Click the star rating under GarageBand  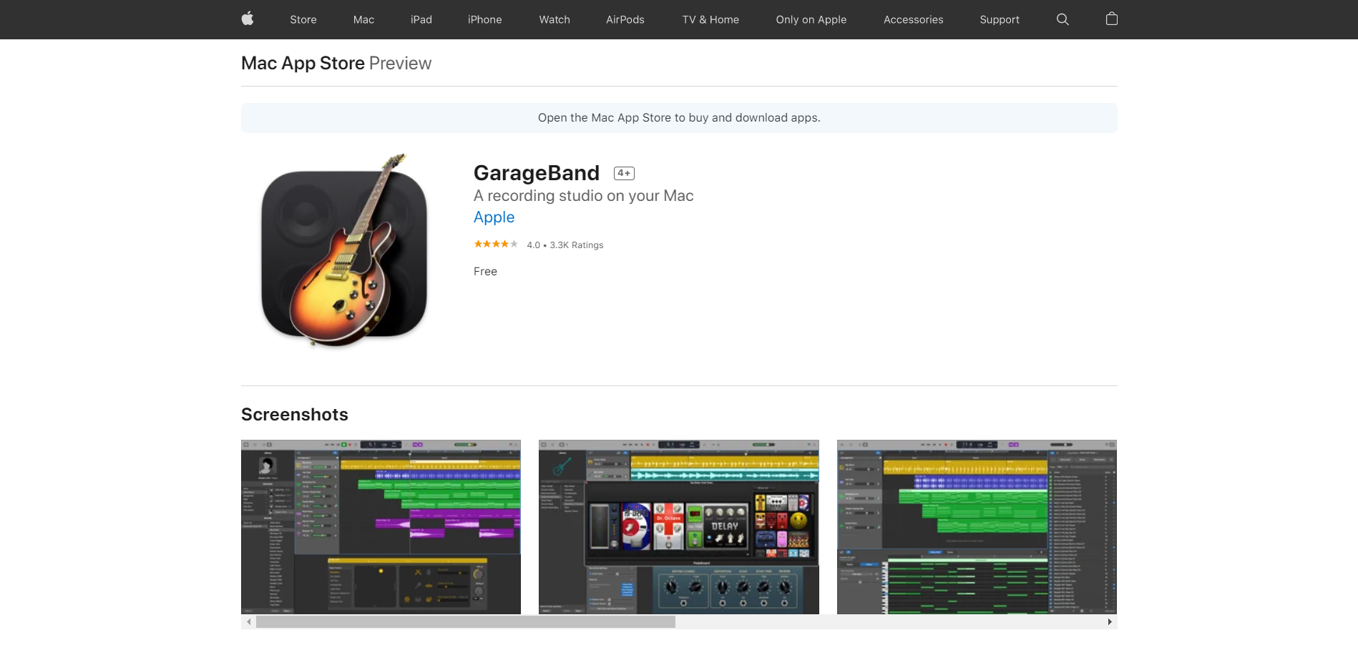[496, 245]
